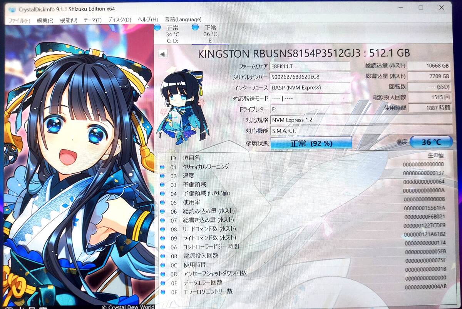This screenshot has height=309, width=462.
Task: Click the 項目名 column header
Action: click(191, 158)
